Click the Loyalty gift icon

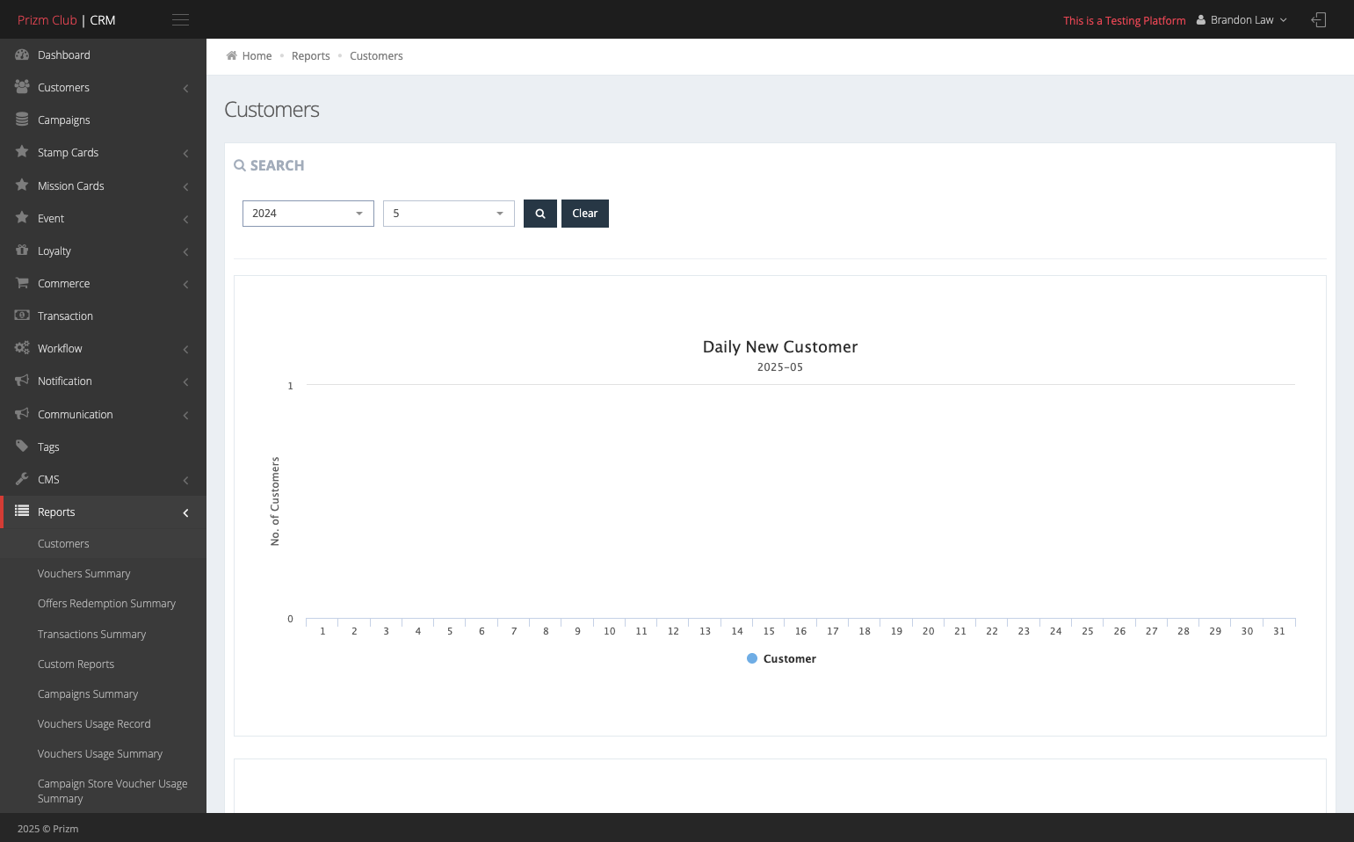(22, 250)
